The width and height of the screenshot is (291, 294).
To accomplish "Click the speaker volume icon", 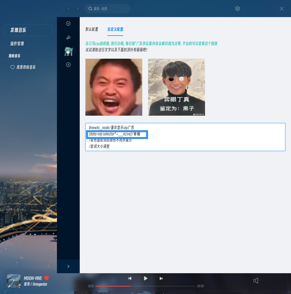I will [256, 281].
